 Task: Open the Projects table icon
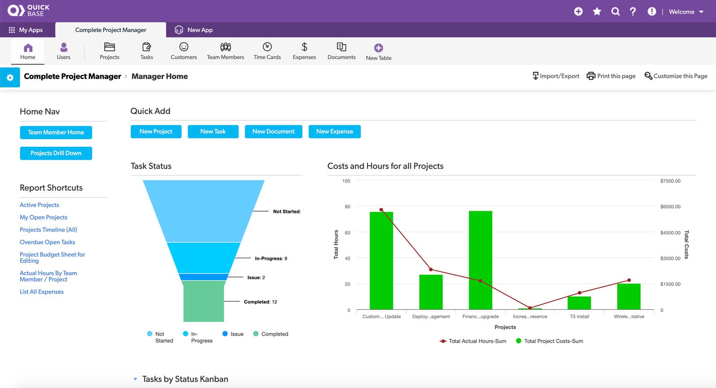click(109, 47)
